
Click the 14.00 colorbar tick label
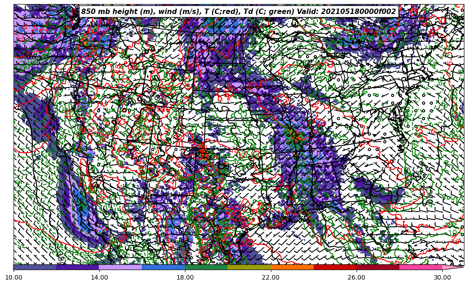click(x=99, y=277)
